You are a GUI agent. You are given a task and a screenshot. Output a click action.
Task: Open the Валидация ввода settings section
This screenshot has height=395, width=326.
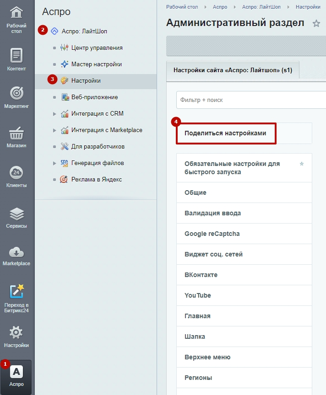coord(244,213)
